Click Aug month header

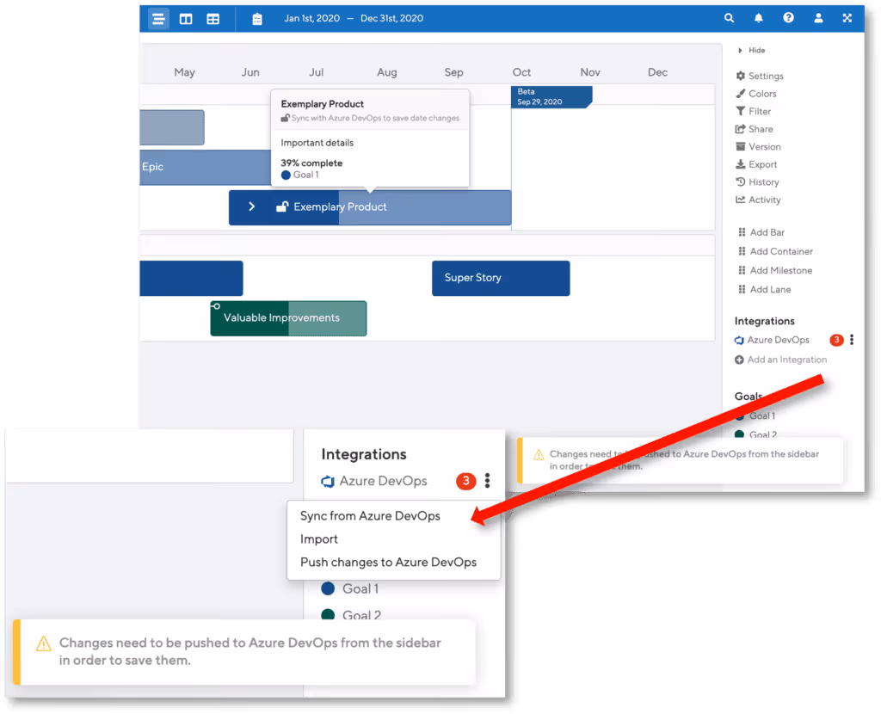point(386,72)
